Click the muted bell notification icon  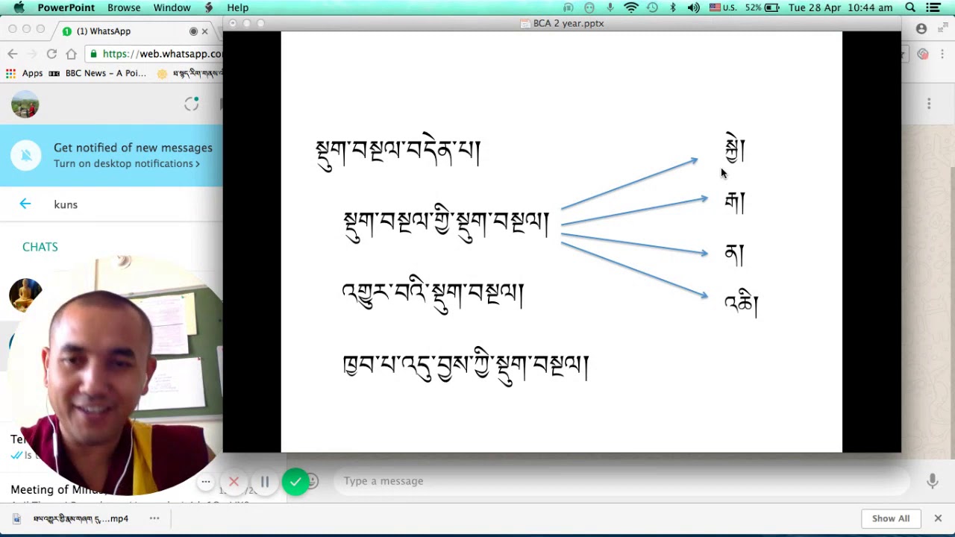click(25, 155)
